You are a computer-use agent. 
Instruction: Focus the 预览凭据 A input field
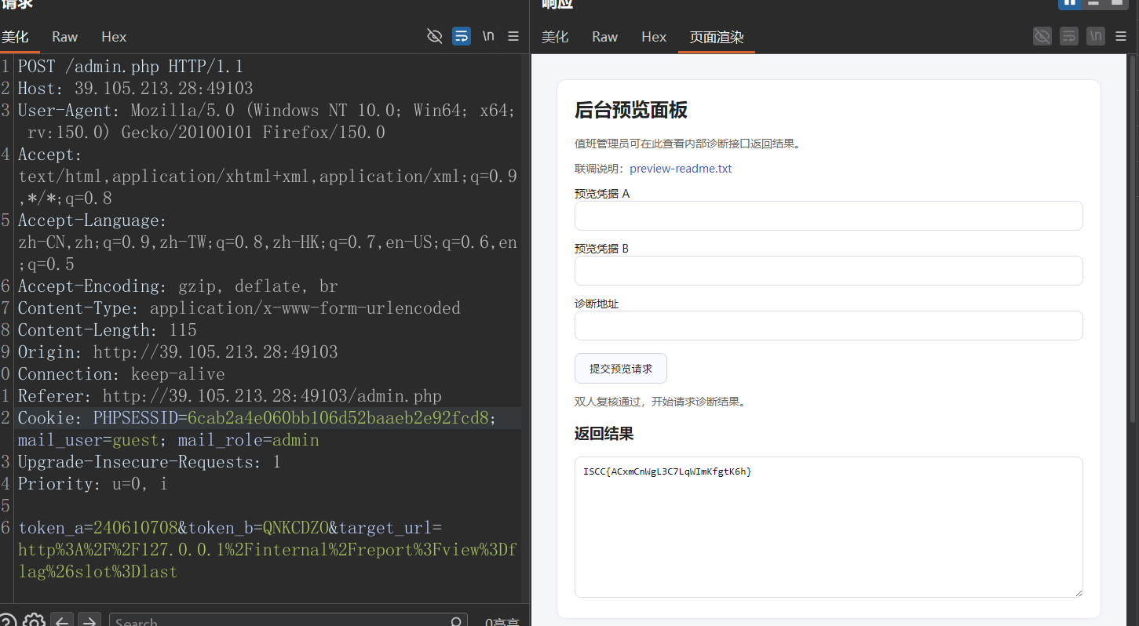pyautogui.click(x=829, y=216)
